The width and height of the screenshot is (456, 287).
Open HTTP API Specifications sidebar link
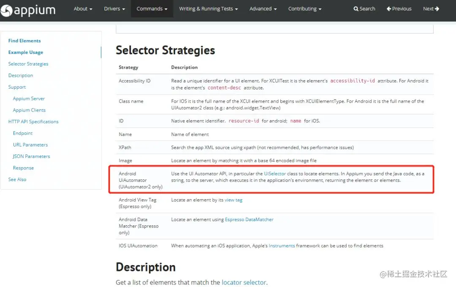tap(33, 122)
